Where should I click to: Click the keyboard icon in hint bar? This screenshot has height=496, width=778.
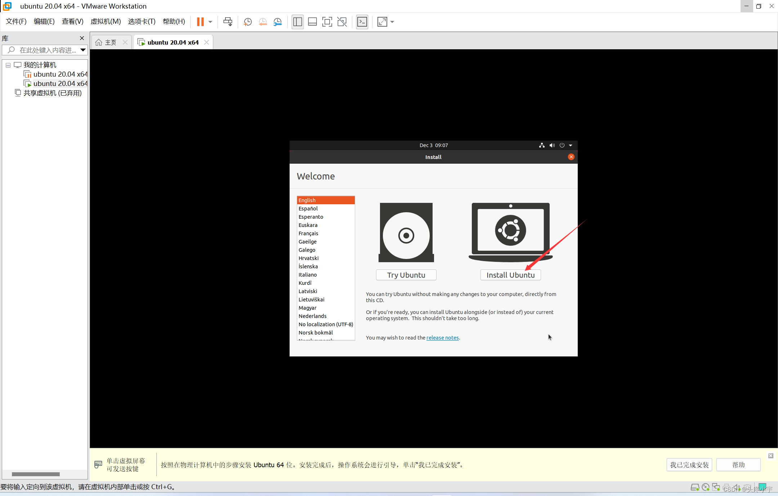click(x=98, y=464)
